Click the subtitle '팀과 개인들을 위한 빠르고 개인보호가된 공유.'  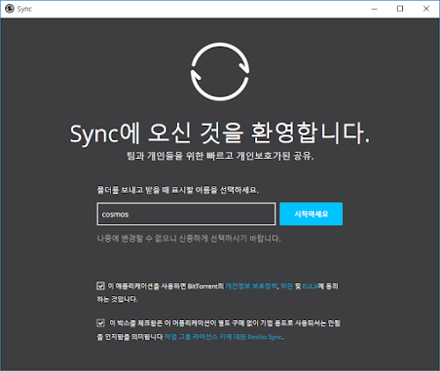220,156
